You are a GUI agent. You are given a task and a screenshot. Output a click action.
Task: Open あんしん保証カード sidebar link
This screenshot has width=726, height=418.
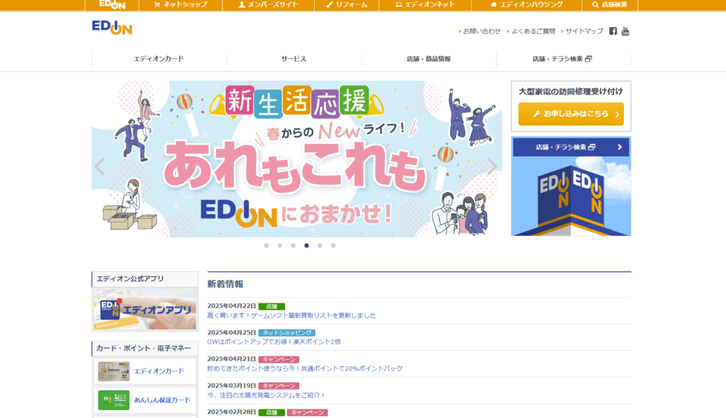pos(145,400)
